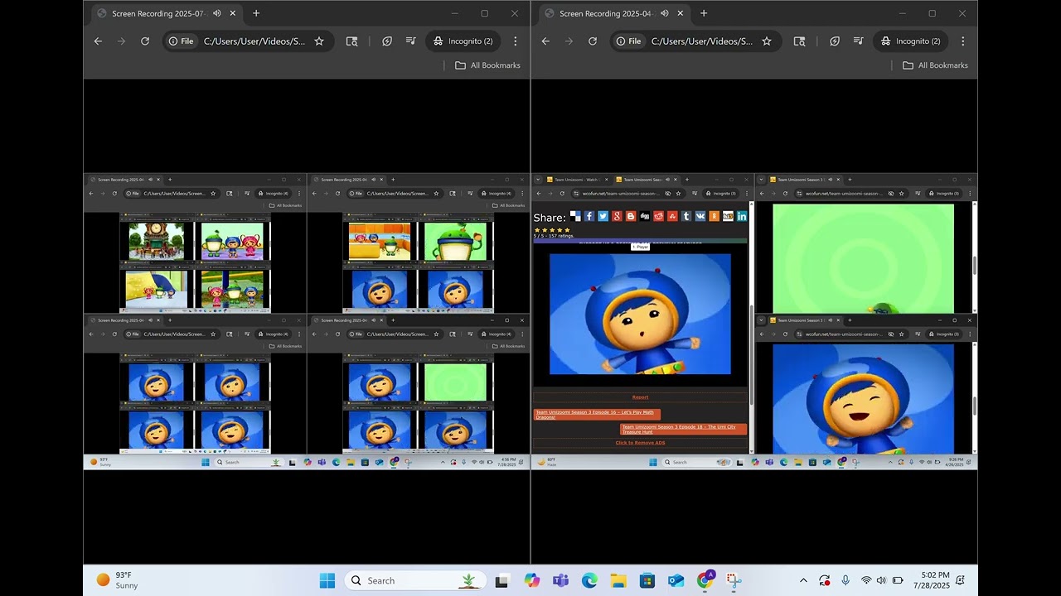Open the 93°F Sunny weather widget
Screen dimensions: 1061x596
[118, 580]
